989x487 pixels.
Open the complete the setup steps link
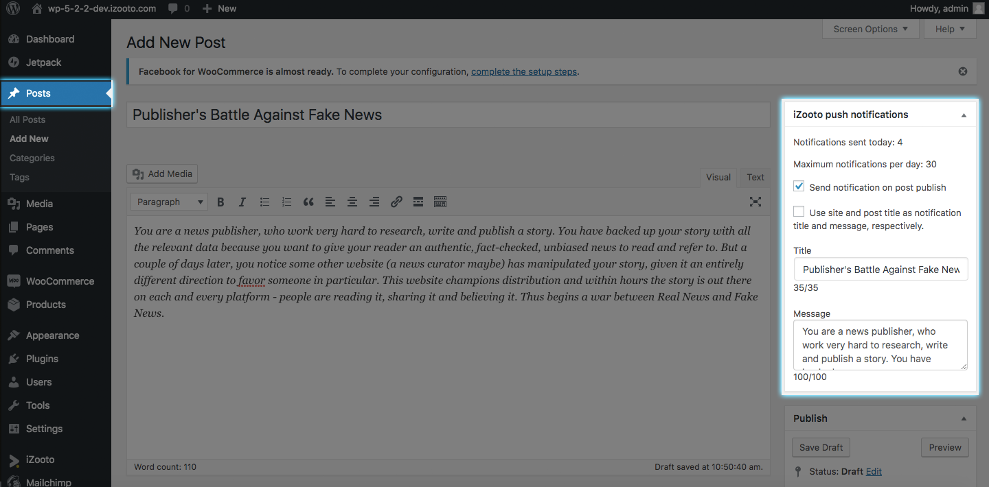523,71
